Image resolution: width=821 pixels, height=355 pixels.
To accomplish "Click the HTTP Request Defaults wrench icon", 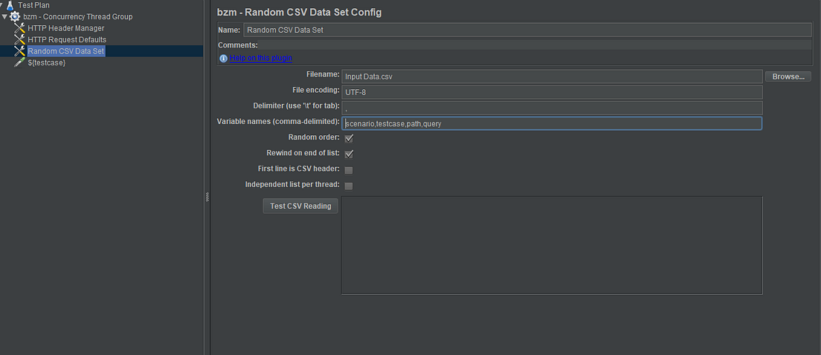I will tap(20, 40).
